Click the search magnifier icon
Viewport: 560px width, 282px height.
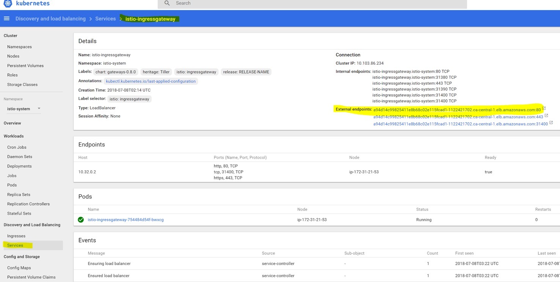pos(167,3)
